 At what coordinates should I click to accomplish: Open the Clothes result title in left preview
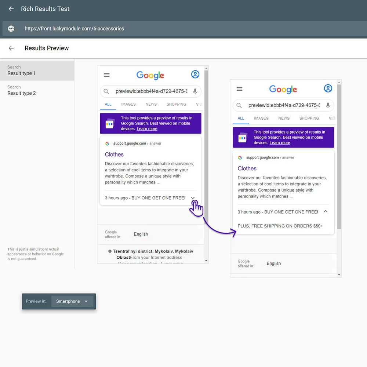114,155
